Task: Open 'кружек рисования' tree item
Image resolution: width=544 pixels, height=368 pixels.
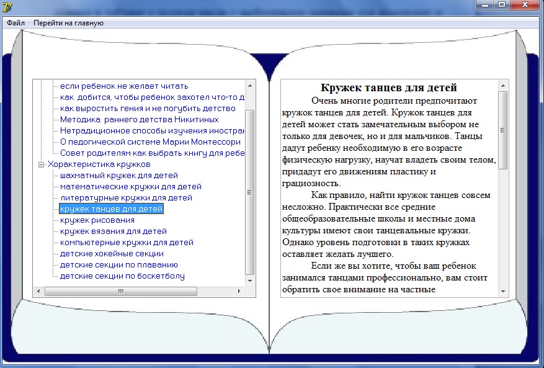Action: click(x=97, y=220)
